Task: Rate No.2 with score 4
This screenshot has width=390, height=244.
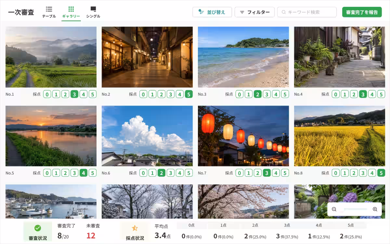Action: [180, 94]
